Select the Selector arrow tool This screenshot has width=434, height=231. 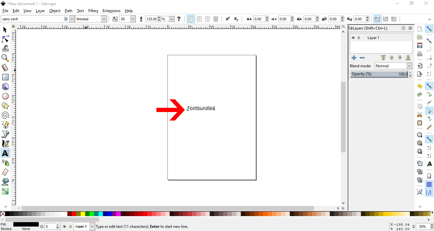tap(5, 30)
